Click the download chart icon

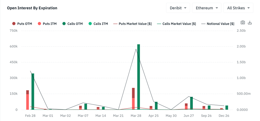click(250, 23)
